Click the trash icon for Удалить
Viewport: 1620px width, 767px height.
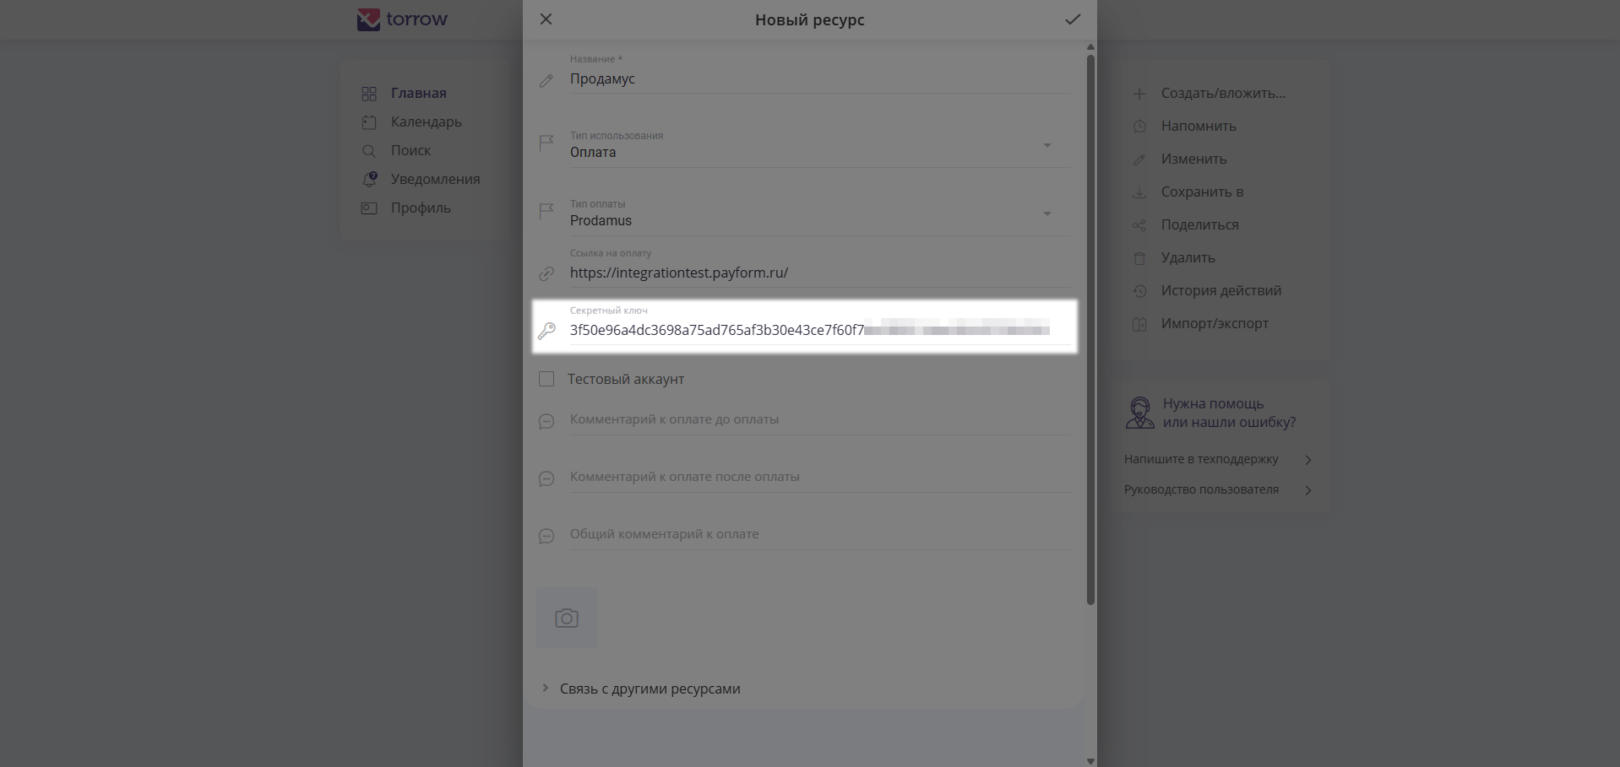(1139, 258)
